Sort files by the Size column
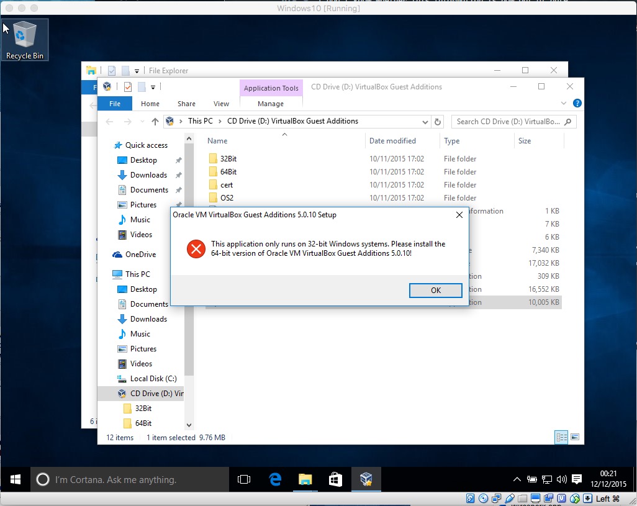Viewport: 637px width, 506px height. (524, 141)
